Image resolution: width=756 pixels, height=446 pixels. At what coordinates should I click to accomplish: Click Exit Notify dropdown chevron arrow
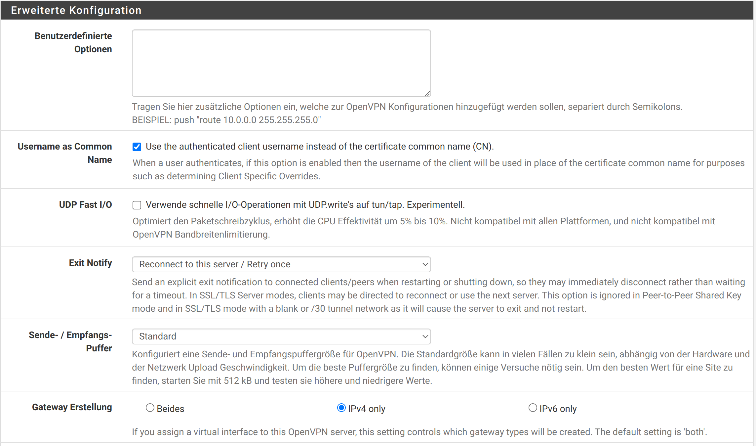(x=425, y=264)
